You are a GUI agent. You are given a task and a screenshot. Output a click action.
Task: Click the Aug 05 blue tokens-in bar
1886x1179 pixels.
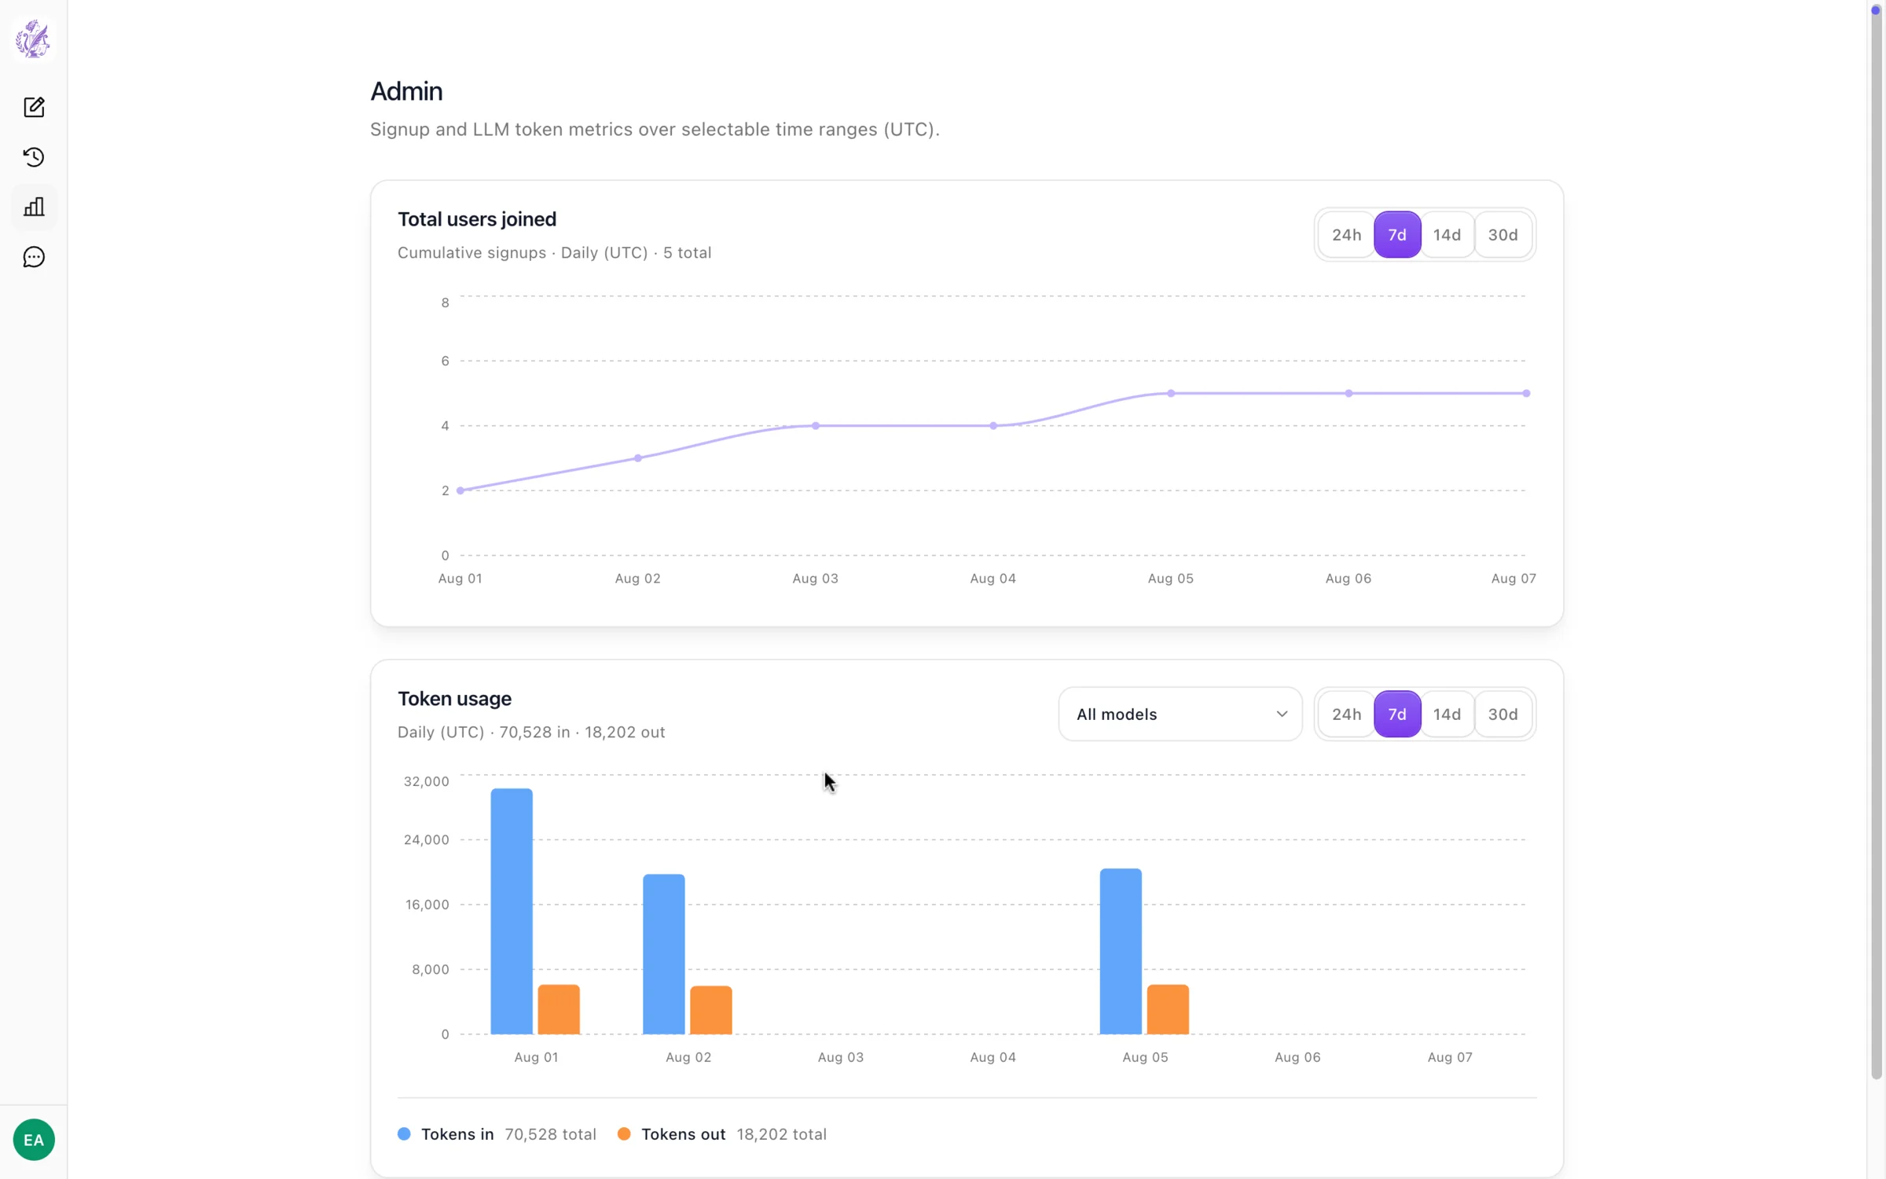pyautogui.click(x=1121, y=951)
